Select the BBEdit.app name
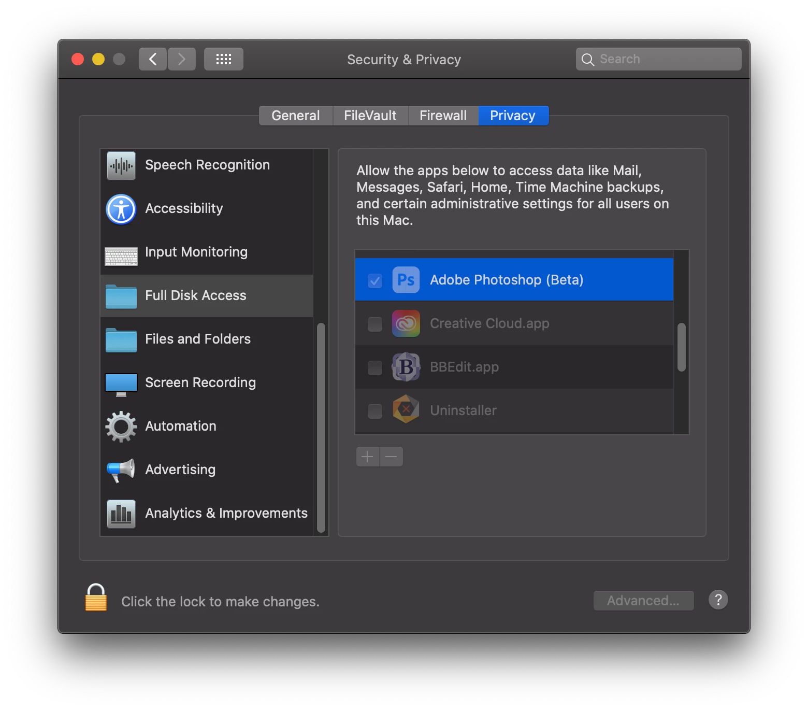The height and width of the screenshot is (710, 808). click(465, 367)
